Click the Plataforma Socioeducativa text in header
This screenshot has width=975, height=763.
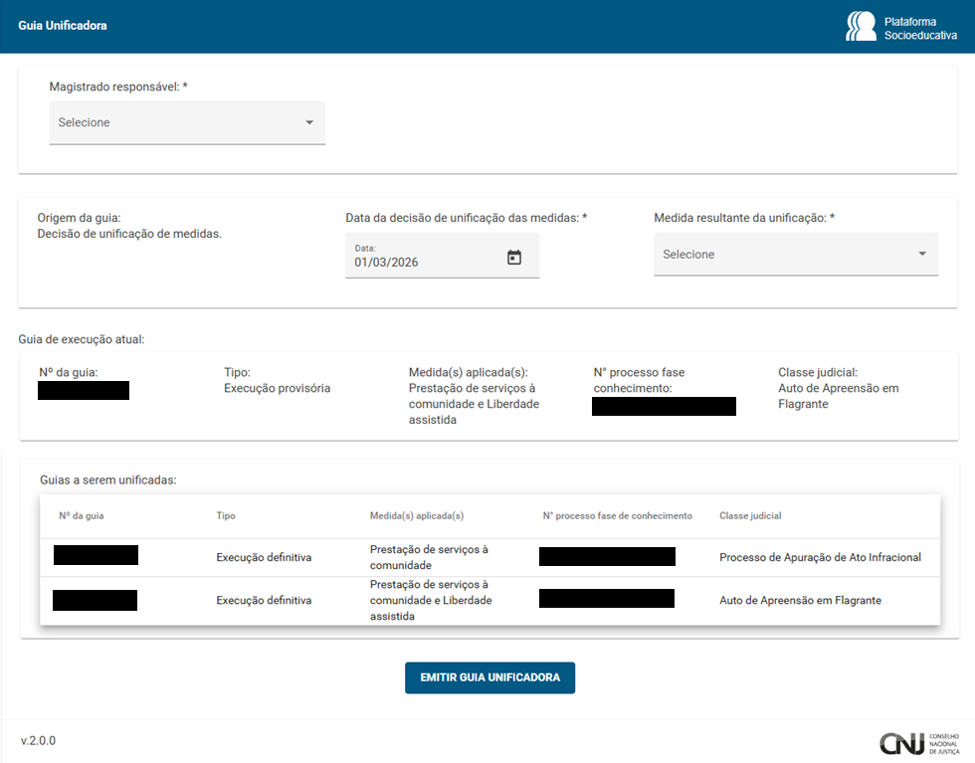(920, 27)
